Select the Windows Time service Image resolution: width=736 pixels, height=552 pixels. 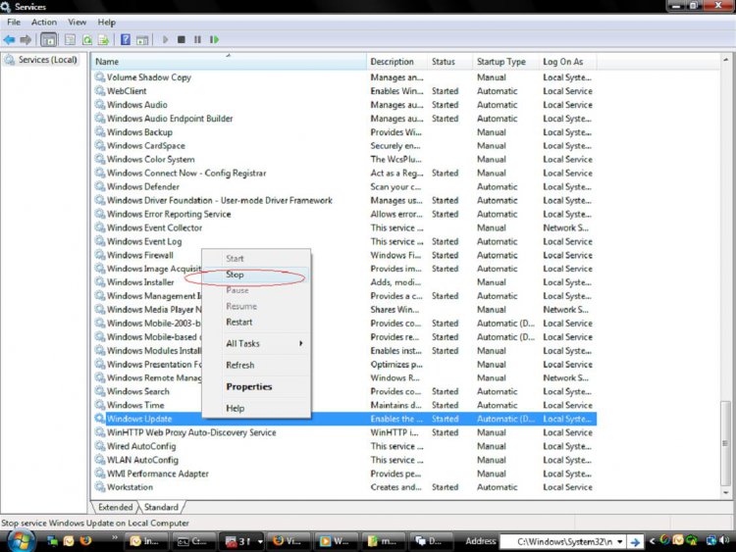[345, 405]
